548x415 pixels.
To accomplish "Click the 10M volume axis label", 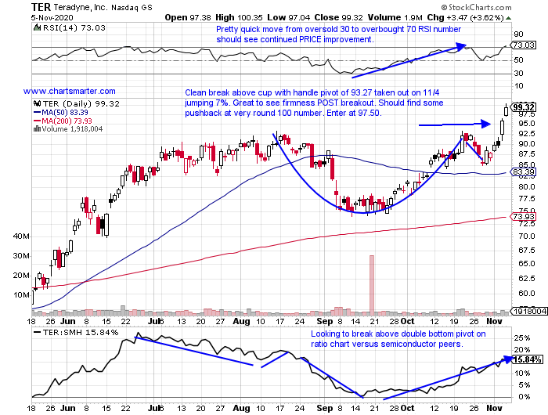I will click(22, 295).
